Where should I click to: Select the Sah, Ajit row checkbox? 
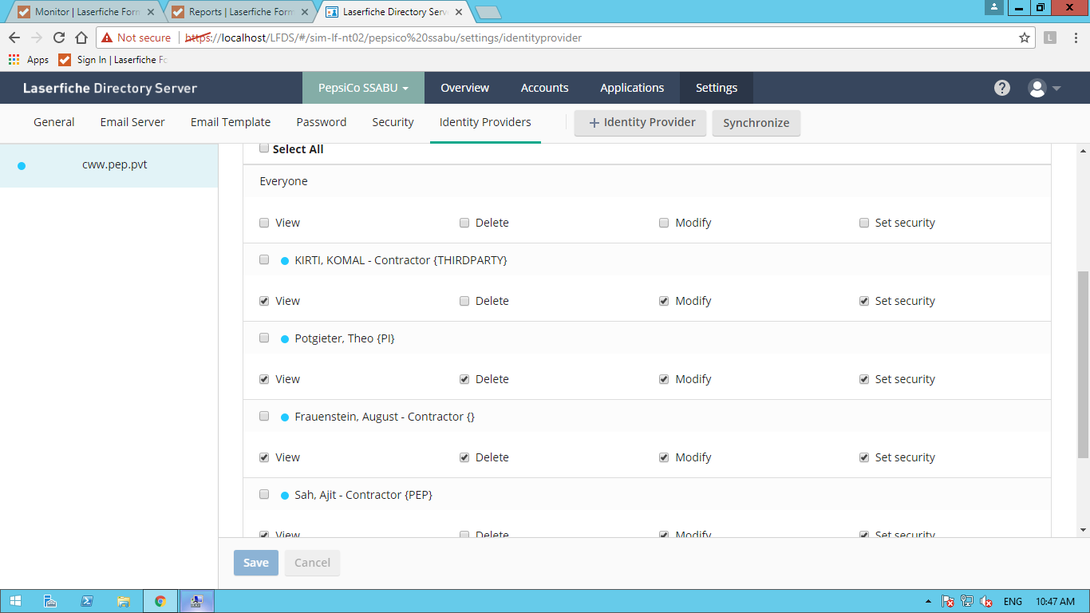pyautogui.click(x=264, y=494)
